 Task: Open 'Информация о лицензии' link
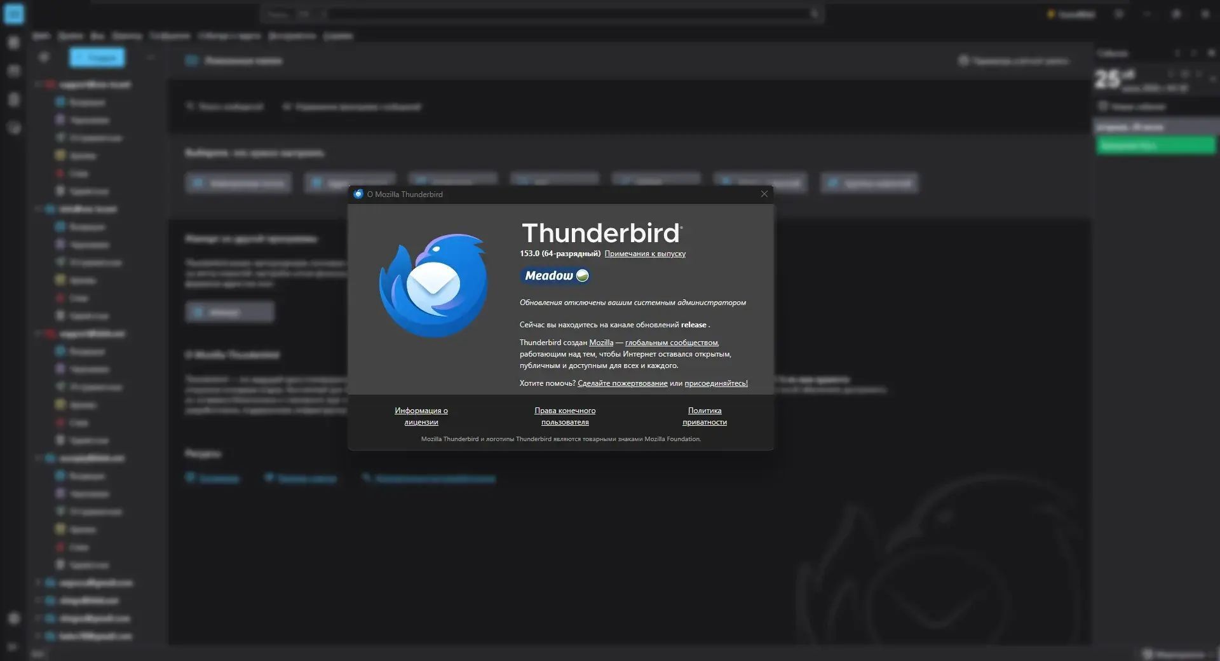click(421, 416)
